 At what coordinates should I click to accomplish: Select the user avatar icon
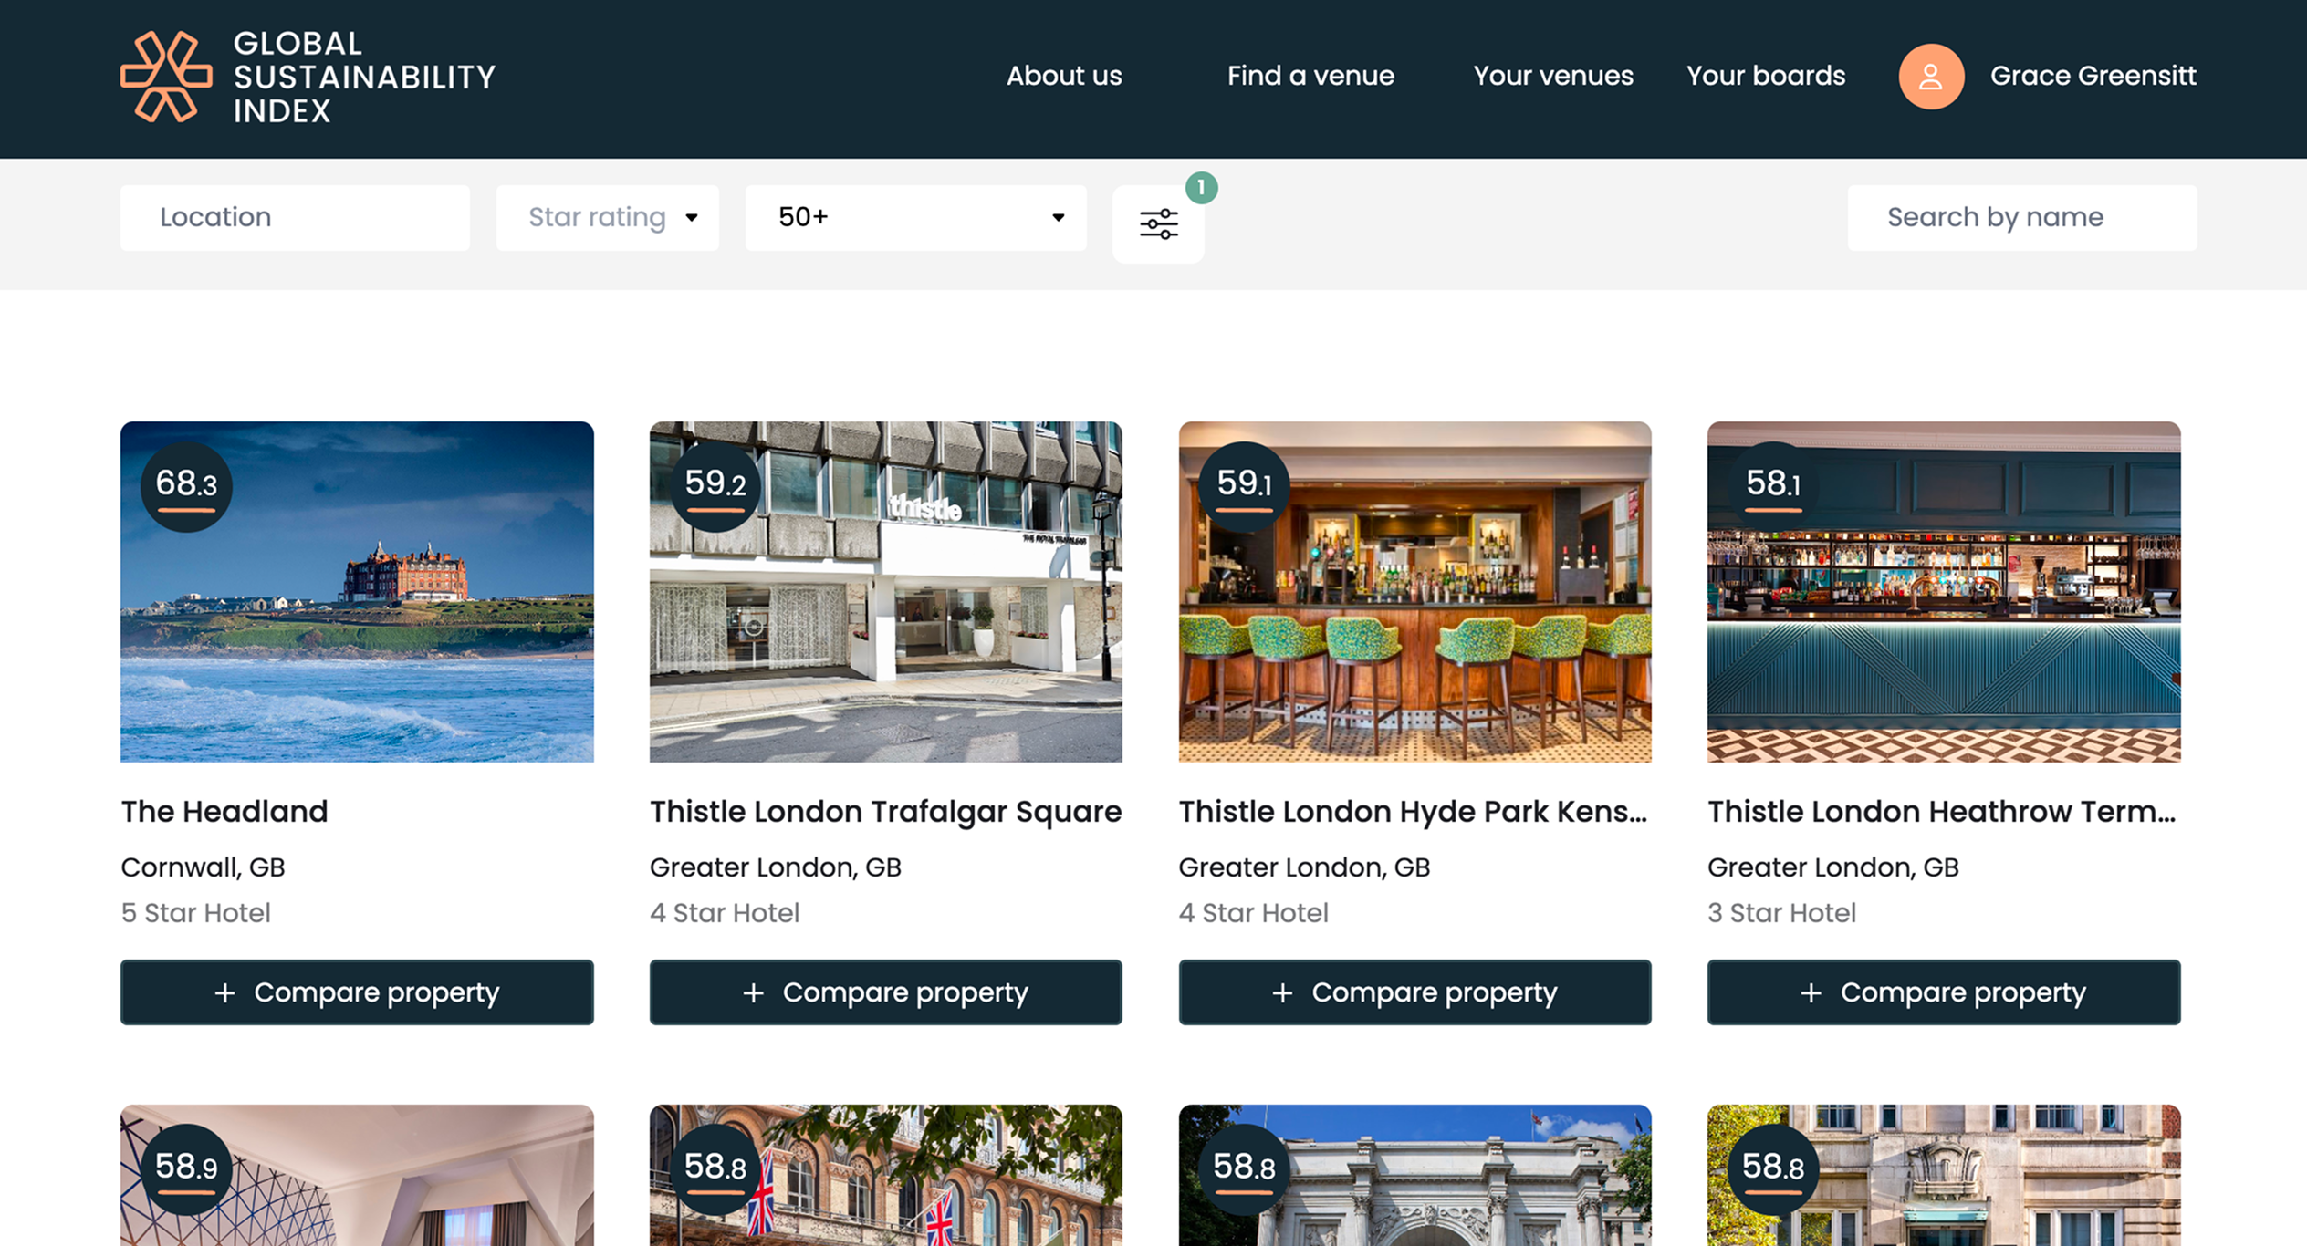point(1930,77)
